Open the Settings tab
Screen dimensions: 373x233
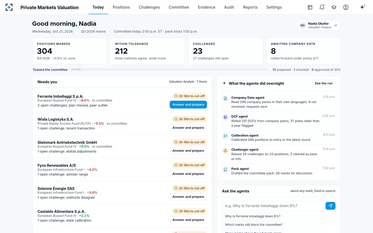pyautogui.click(x=274, y=7)
